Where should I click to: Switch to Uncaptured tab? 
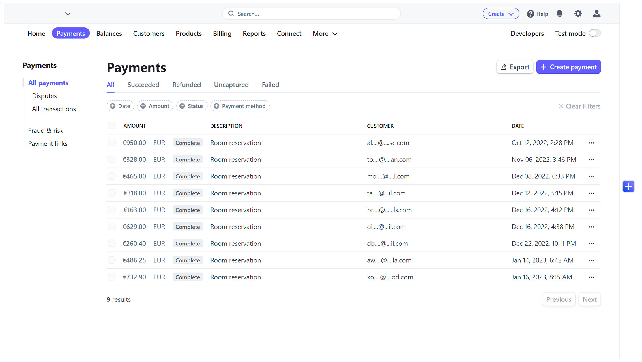click(231, 85)
